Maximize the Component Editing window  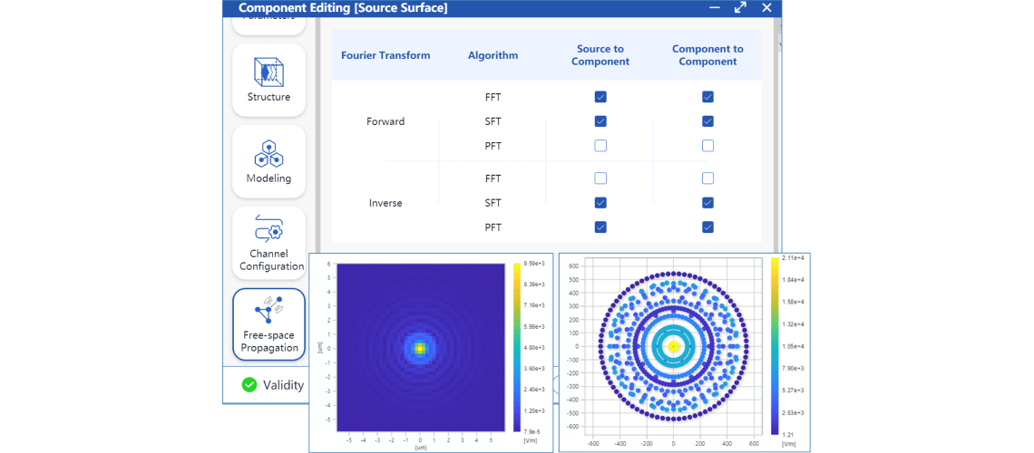point(740,8)
